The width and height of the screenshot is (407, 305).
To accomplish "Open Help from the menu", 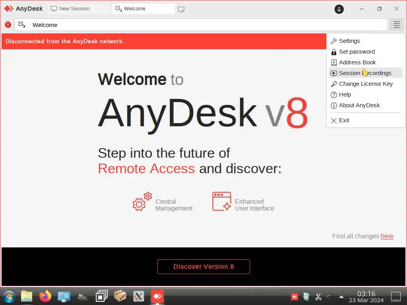I will pos(366,95).
